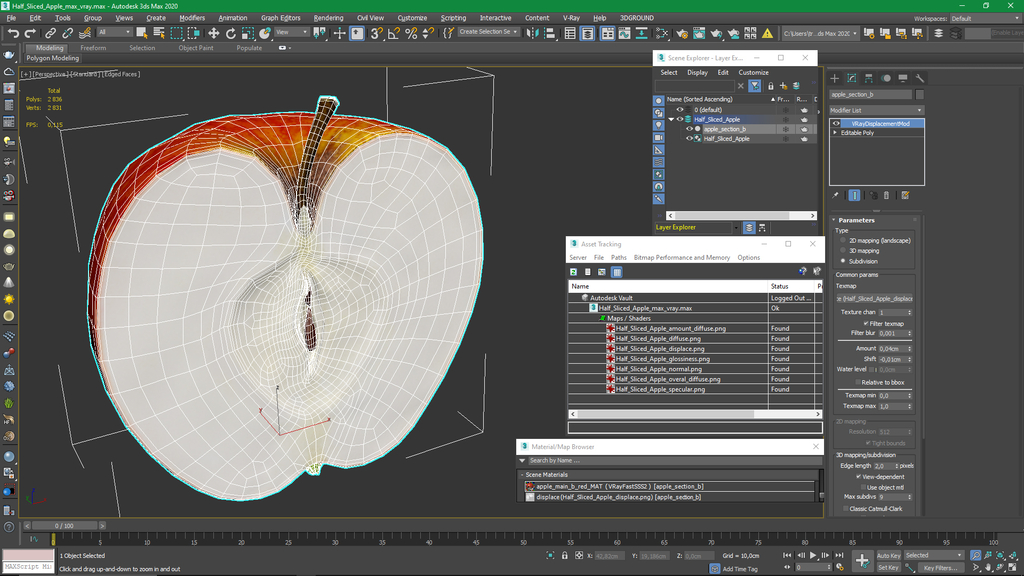Enable Classic Catmull-Clark checkbox
The image size is (1024, 576).
(x=846, y=509)
